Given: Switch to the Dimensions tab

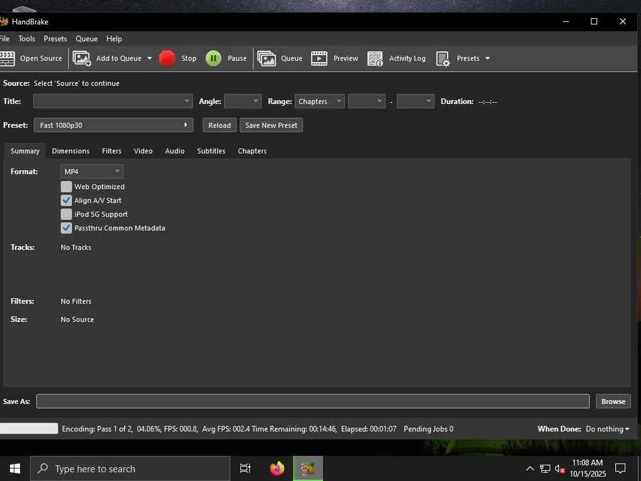Looking at the screenshot, I should tap(71, 151).
